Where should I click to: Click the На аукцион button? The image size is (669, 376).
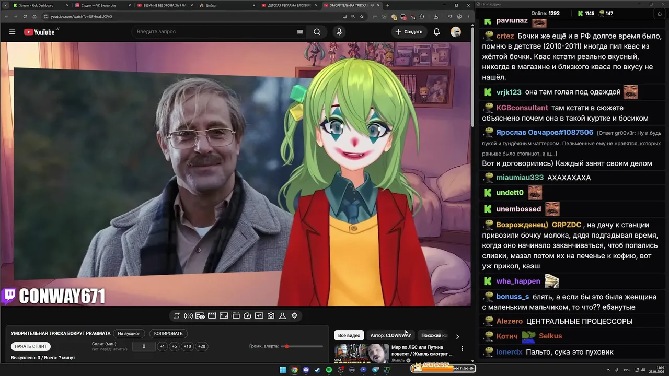[x=129, y=333]
